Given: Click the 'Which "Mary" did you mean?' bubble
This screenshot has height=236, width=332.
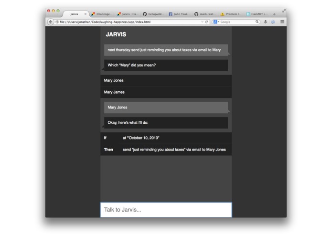Looking at the screenshot, I should click(x=166, y=65).
